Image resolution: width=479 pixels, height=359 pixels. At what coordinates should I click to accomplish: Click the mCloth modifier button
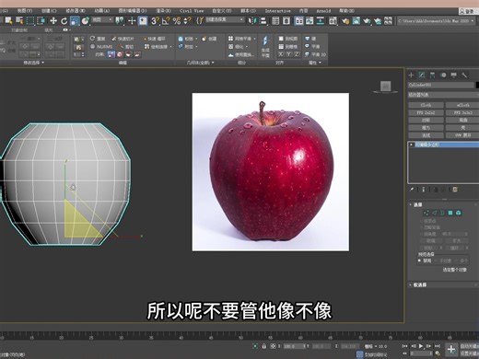coord(462,105)
